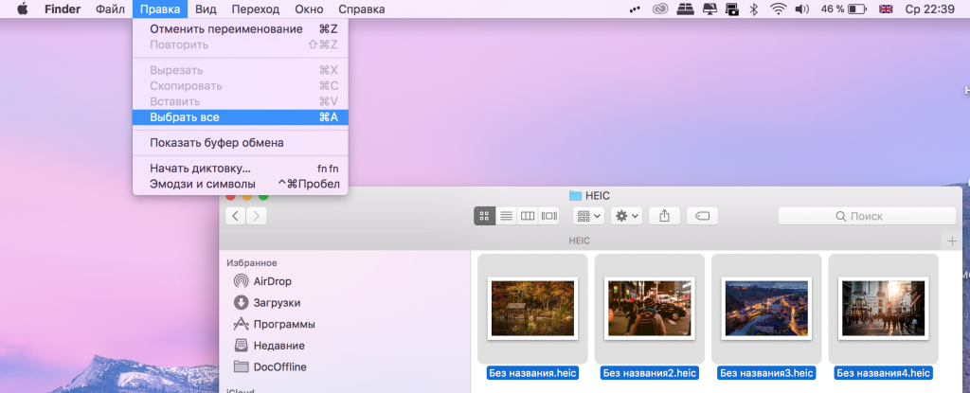The image size is (970, 393).
Task: Switch Finder to icon view
Action: (x=484, y=216)
